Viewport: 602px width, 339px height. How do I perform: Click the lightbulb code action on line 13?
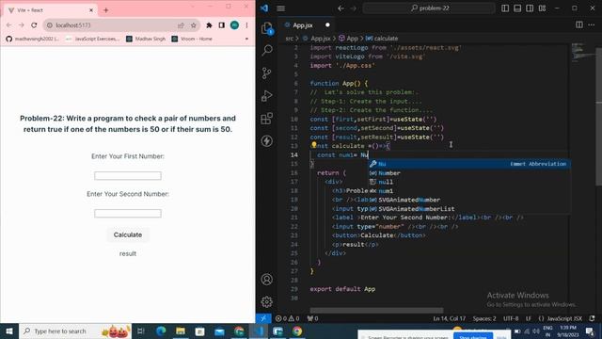point(313,145)
